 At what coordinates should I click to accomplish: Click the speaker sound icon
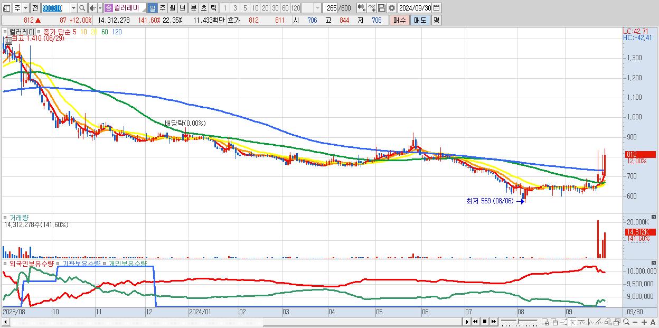click(x=92, y=8)
